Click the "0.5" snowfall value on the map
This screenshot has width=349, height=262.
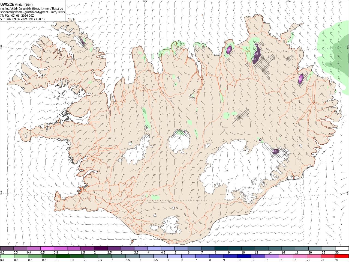pyautogui.click(x=228, y=50)
